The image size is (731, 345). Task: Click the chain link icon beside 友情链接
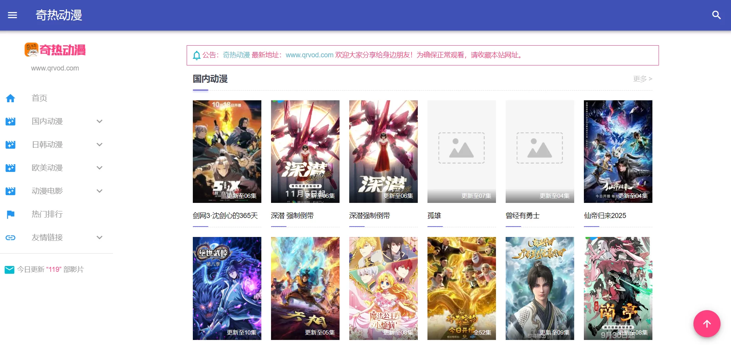(10, 237)
